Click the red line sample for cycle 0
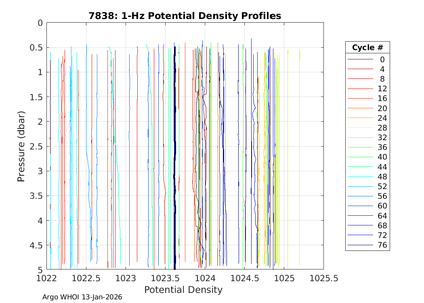The height and width of the screenshot is (303, 424). [360, 59]
